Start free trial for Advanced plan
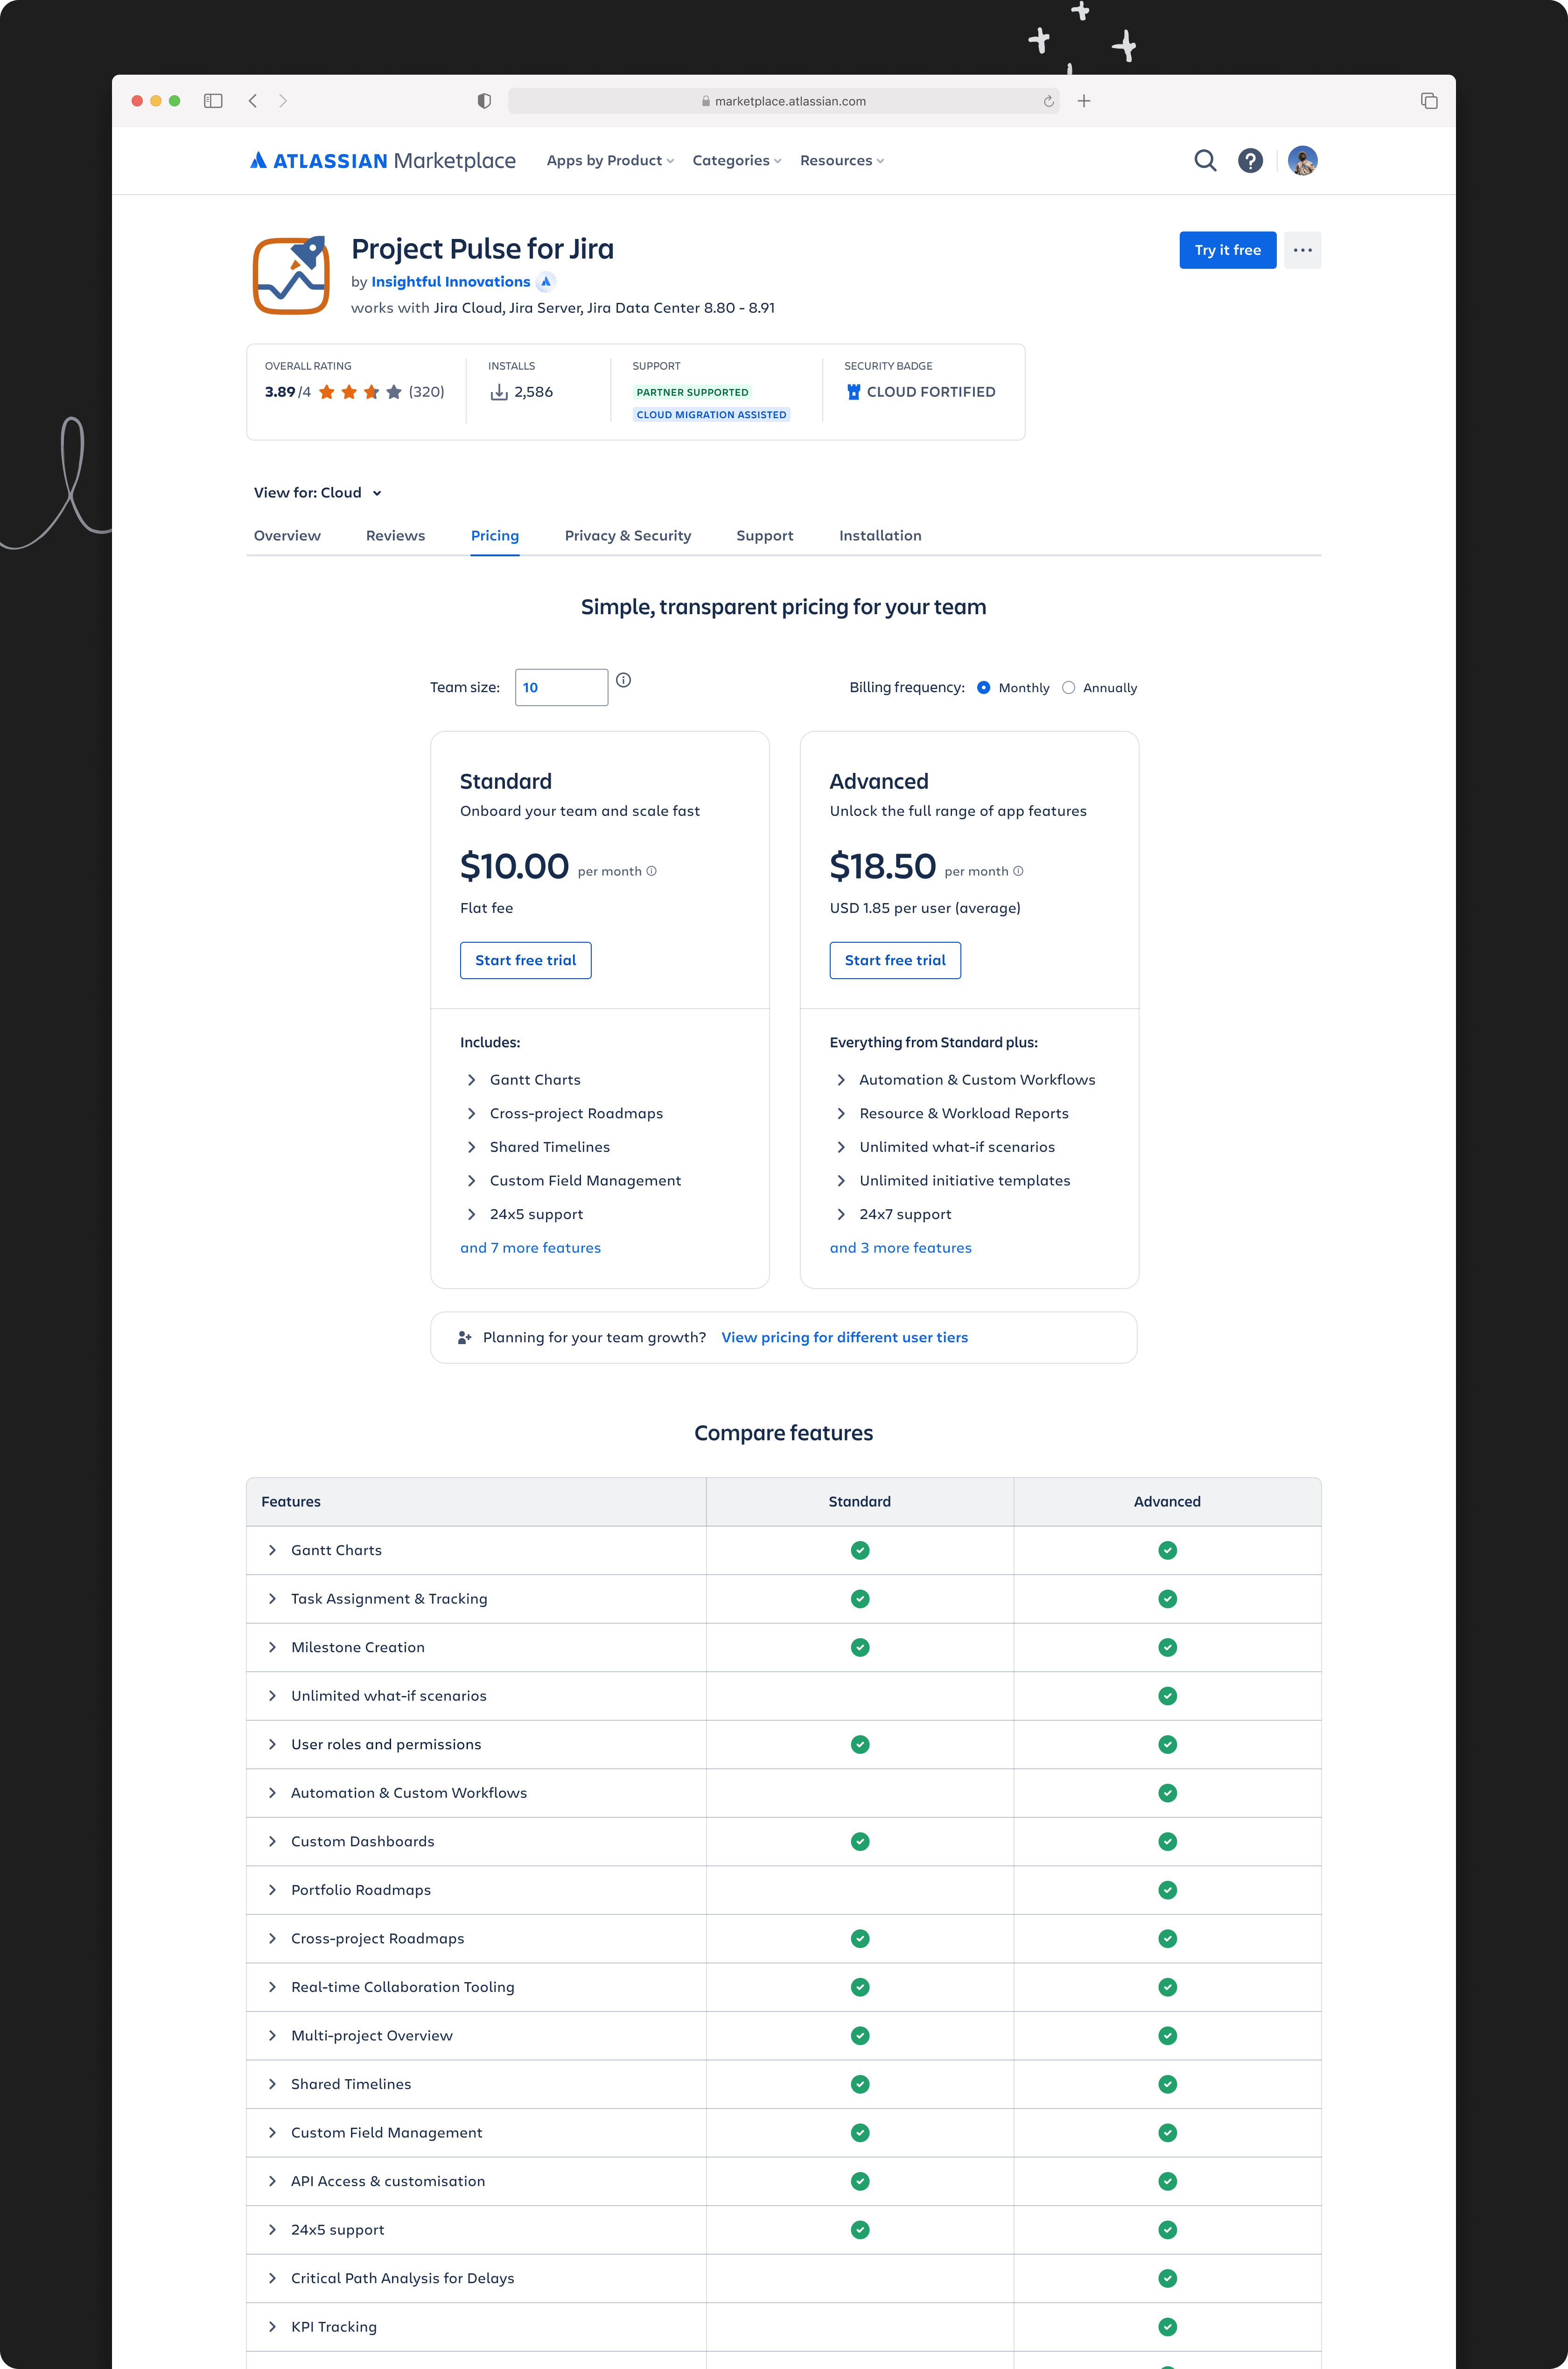 pos(895,960)
